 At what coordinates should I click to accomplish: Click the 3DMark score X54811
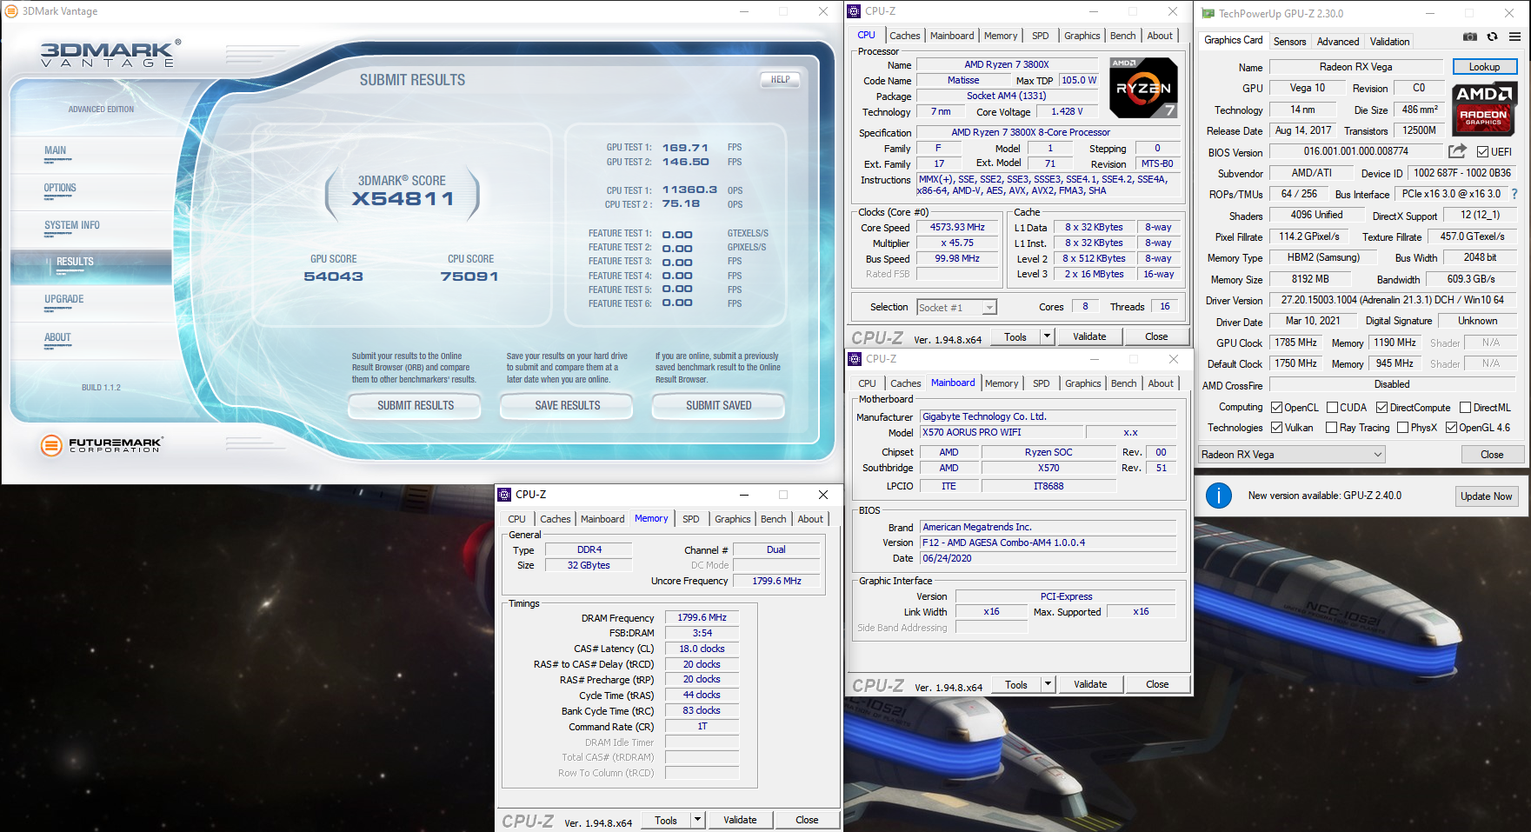(403, 199)
